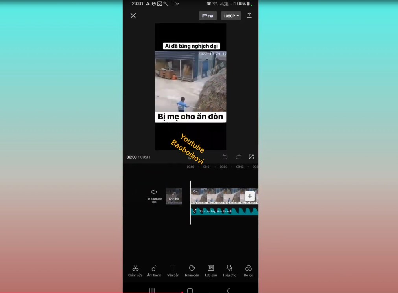Tap Android home button
The height and width of the screenshot is (293, 398).
[x=190, y=290]
